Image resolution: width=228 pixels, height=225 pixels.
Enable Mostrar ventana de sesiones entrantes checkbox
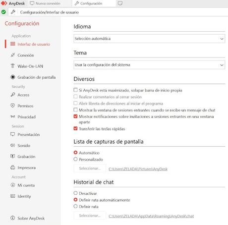(75, 110)
